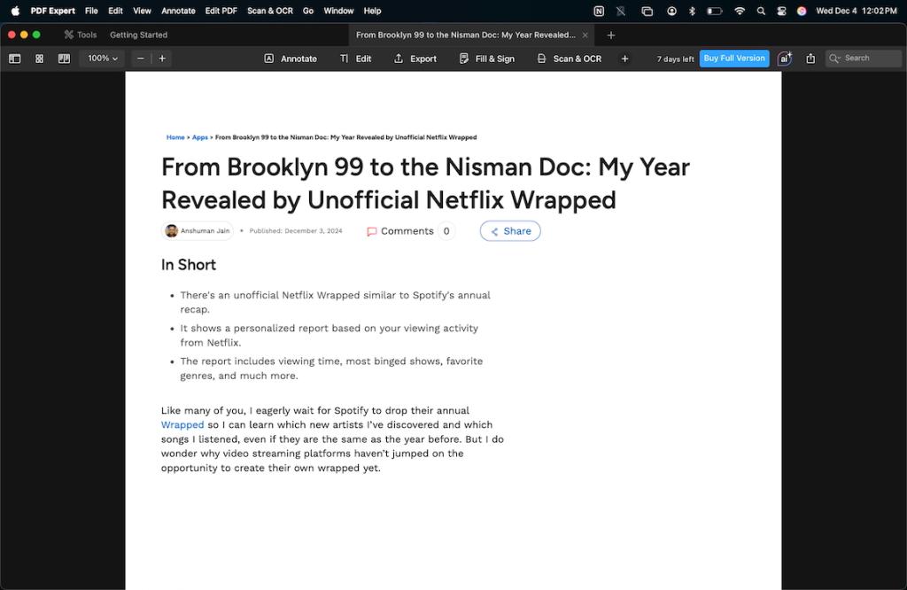Image resolution: width=907 pixels, height=590 pixels.
Task: Click the Share button in article
Action: 510,231
